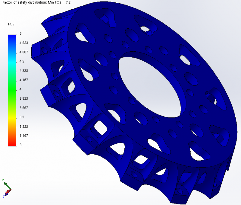The width and height of the screenshot is (241, 205).
Task: Click the blue Z axis label of the triad
Action: (x=3, y=197)
